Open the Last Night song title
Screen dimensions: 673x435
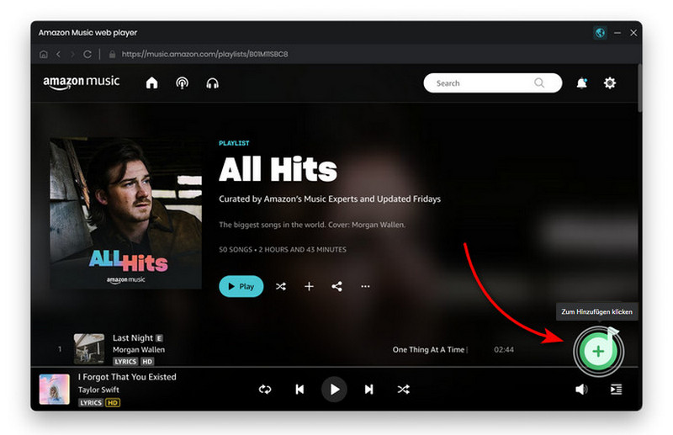pyautogui.click(x=133, y=338)
